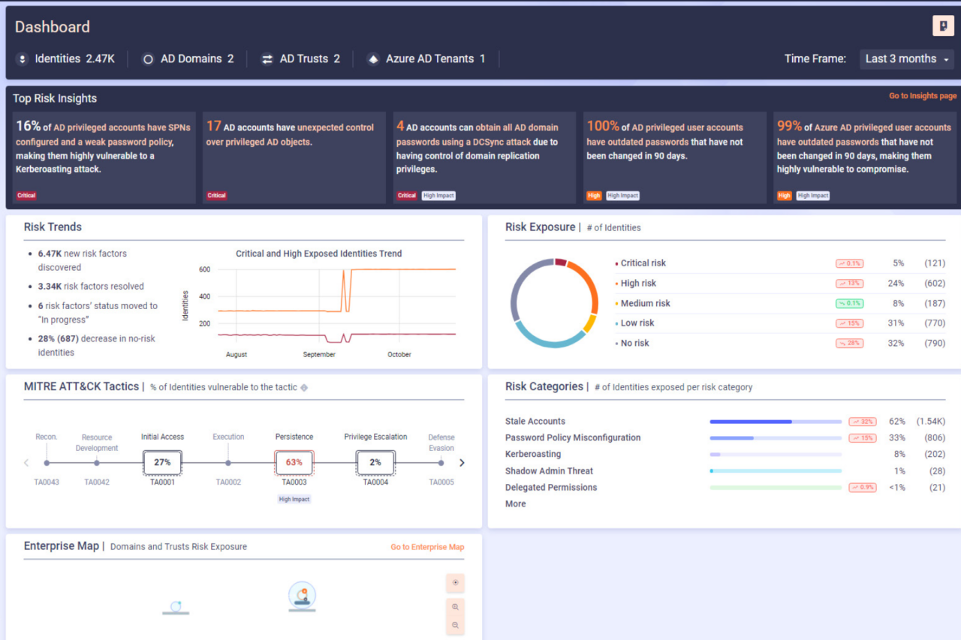Click the Recon. TA0043 tactic dot
Image resolution: width=961 pixels, height=640 pixels.
pos(47,463)
